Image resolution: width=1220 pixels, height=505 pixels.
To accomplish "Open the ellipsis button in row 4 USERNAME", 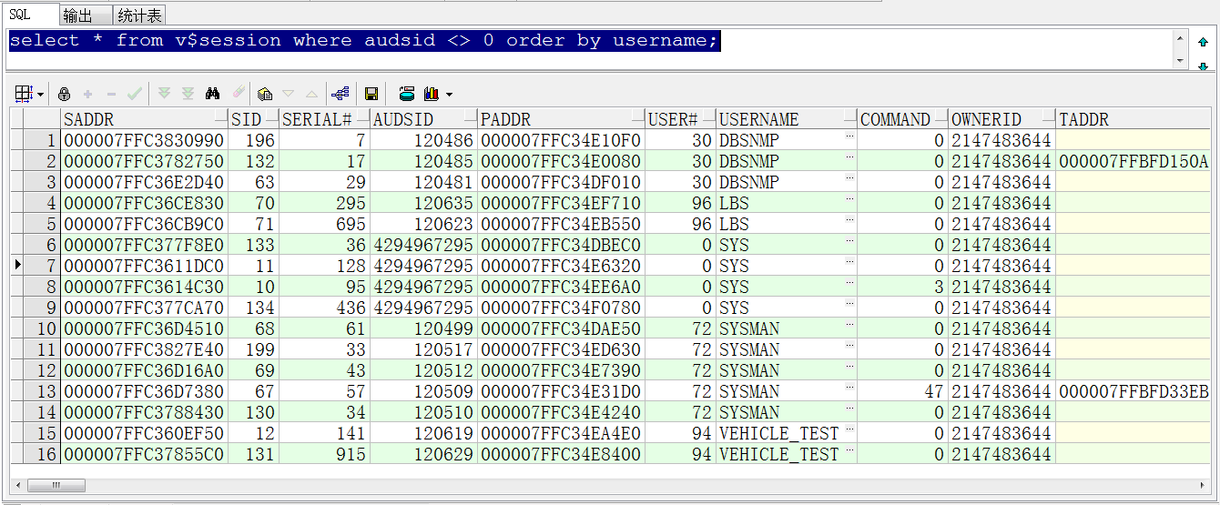I will pos(849,200).
